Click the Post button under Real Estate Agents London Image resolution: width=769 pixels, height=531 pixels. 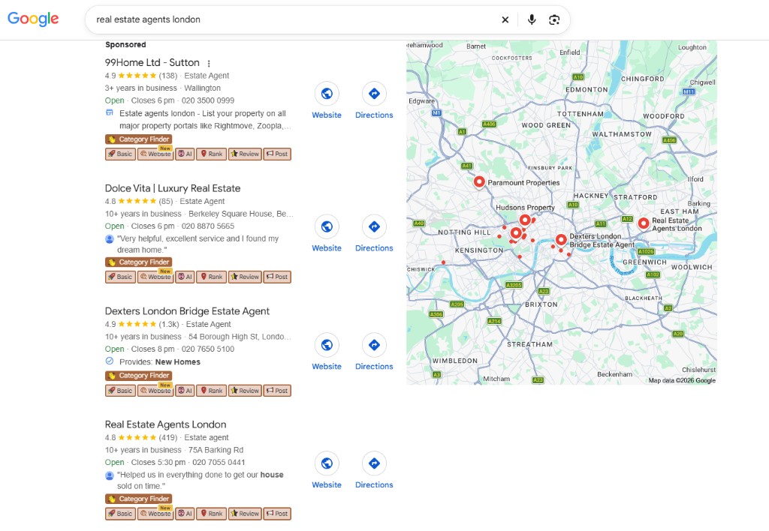coord(277,513)
